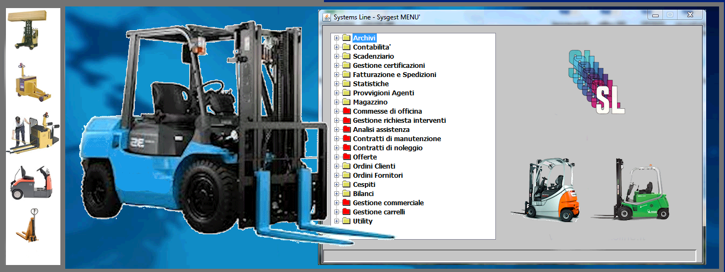
Task: Click the yellow folder icon beside Archivi
Action: point(346,38)
